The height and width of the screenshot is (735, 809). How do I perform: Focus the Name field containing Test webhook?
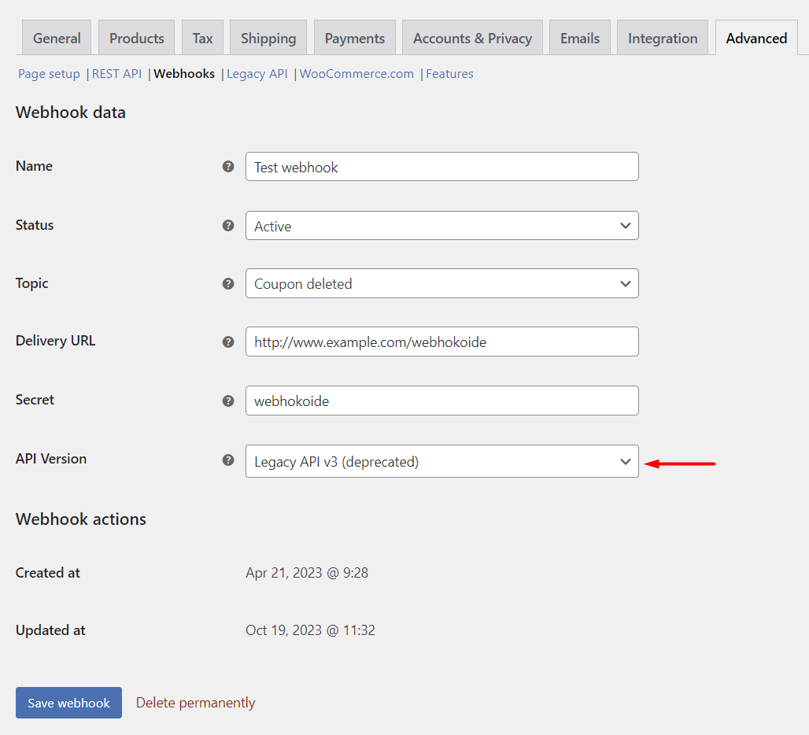441,167
